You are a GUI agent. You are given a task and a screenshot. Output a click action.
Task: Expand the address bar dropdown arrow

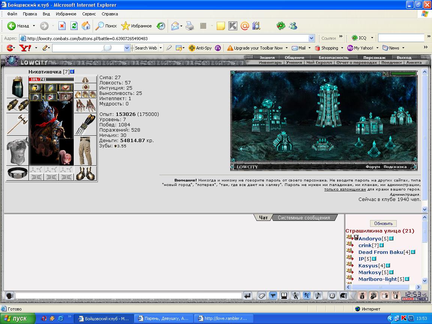pyautogui.click(x=311, y=38)
